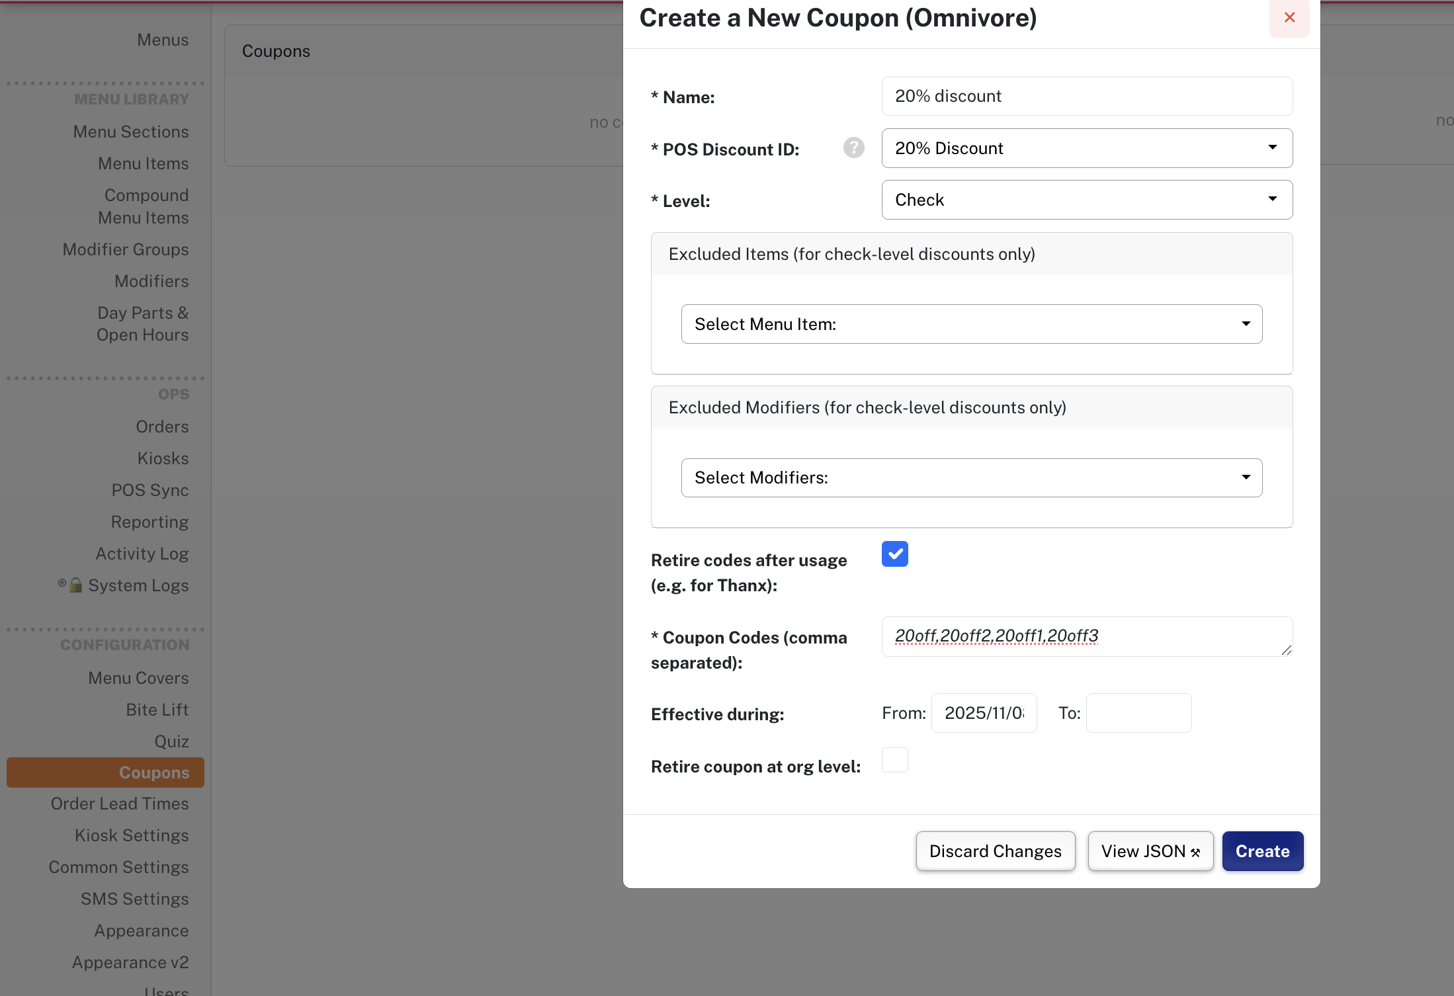Image resolution: width=1454 pixels, height=996 pixels.
Task: Open Modifier Groups in sidebar
Action: pos(126,249)
